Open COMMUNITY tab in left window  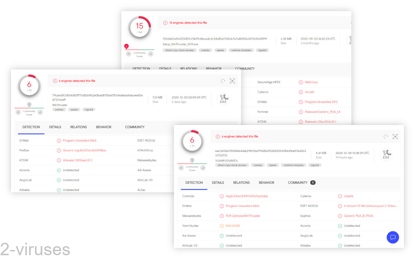(135, 127)
